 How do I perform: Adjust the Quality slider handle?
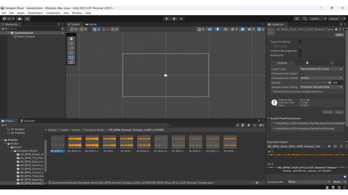(329, 83)
